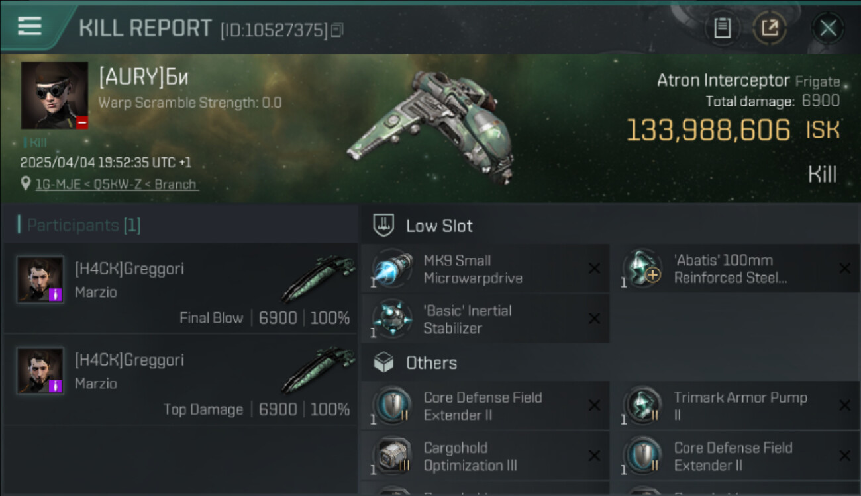Open the 1G-MJE location link
861x496 pixels.
117,185
